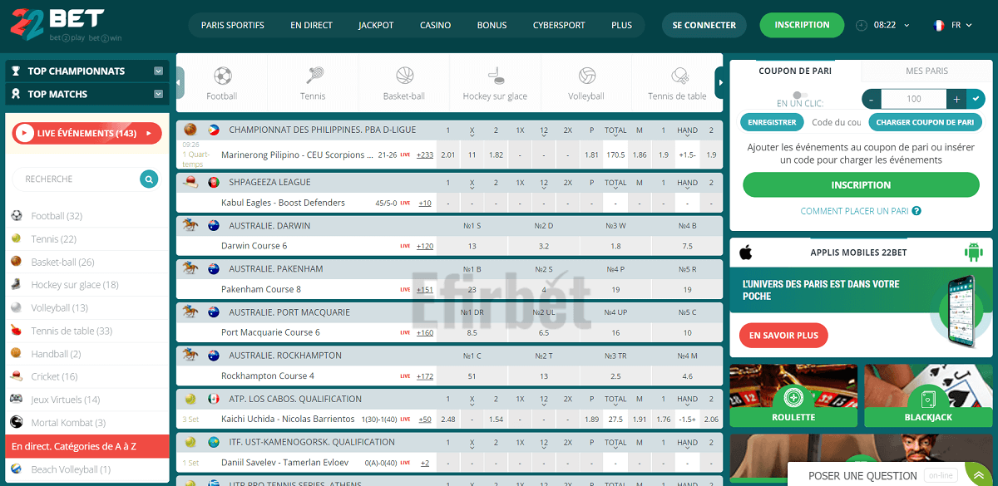Click the SE CONNECTER button
Viewport: 998px width, 486px height.
pos(704,26)
